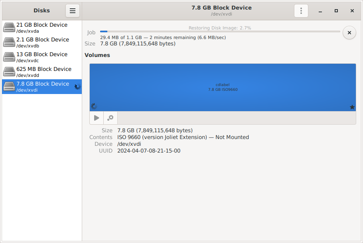Open the drive options three-dot menu

pos(301,11)
